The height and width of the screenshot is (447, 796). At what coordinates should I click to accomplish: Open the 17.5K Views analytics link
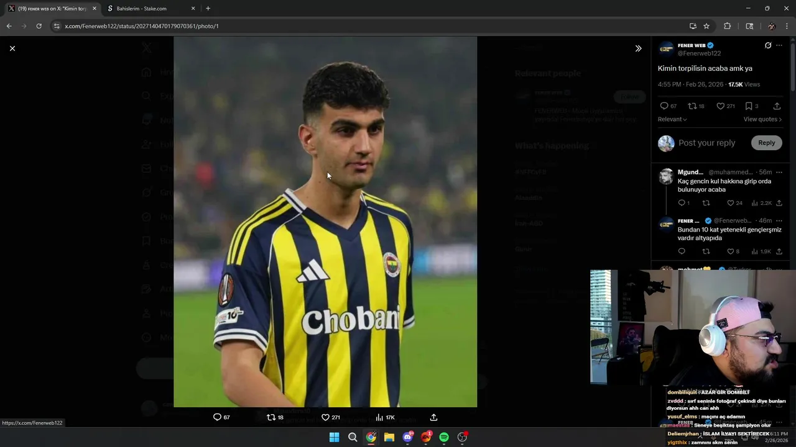(744, 84)
